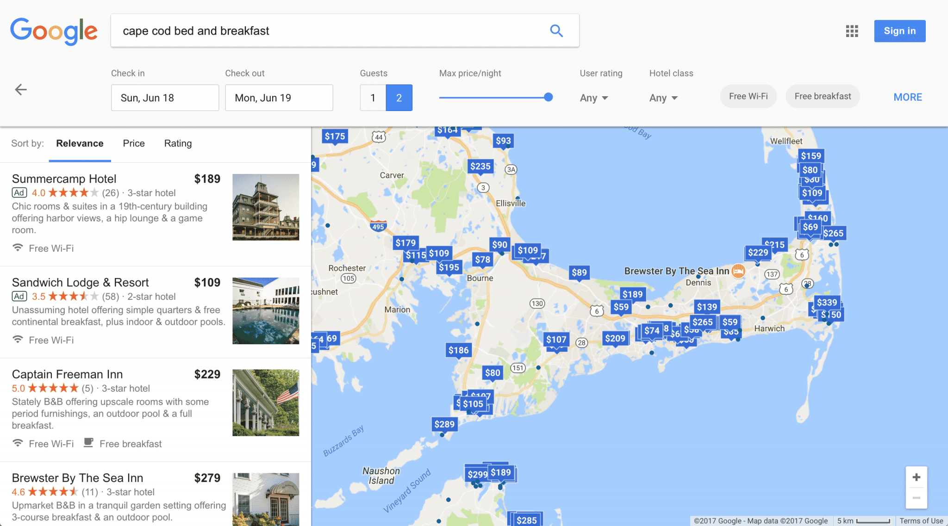948x526 pixels.
Task: Toggle the Free Wi-Fi filter chip
Action: click(x=748, y=96)
